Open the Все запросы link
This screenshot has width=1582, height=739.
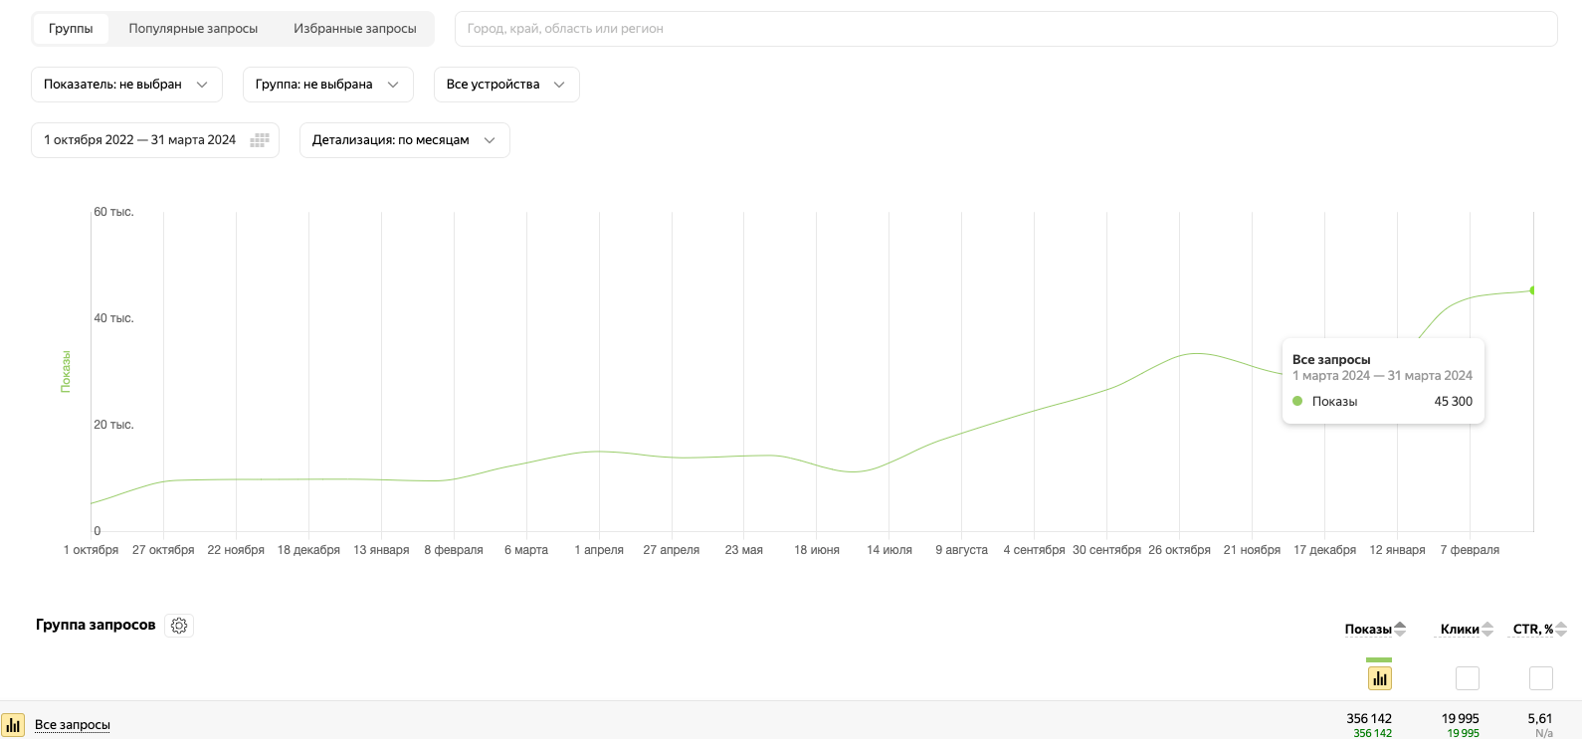(73, 725)
